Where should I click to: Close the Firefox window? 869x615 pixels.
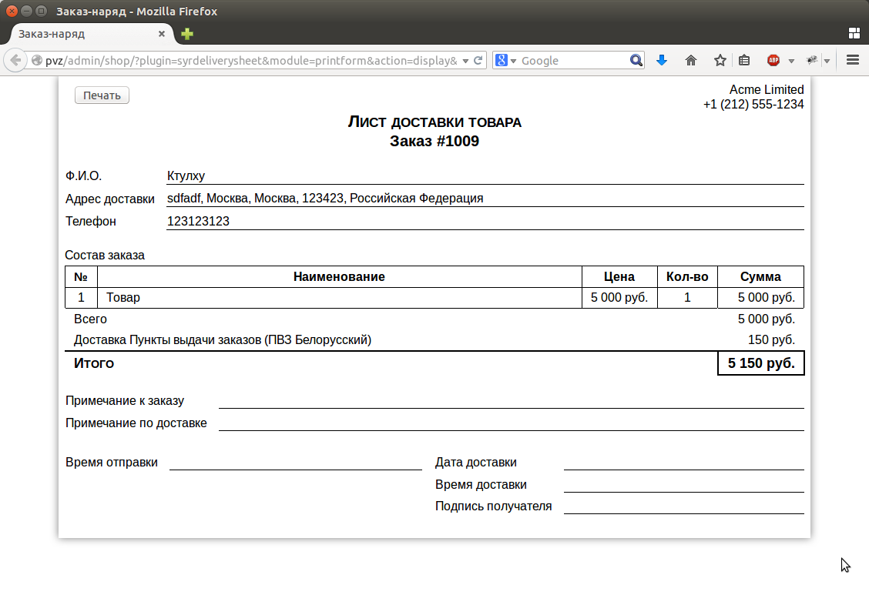point(12,11)
